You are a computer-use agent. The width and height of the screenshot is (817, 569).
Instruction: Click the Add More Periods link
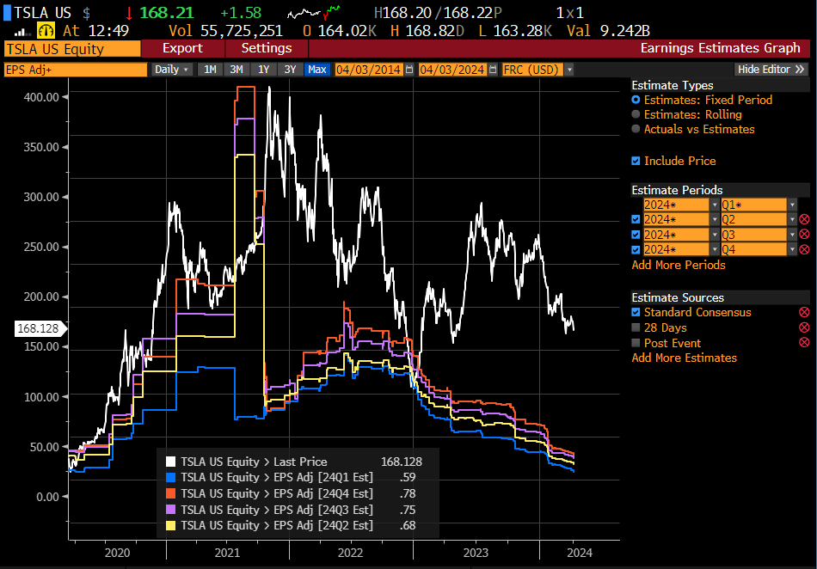pyautogui.click(x=678, y=265)
